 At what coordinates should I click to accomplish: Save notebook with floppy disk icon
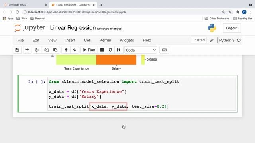pyautogui.click(x=17, y=50)
